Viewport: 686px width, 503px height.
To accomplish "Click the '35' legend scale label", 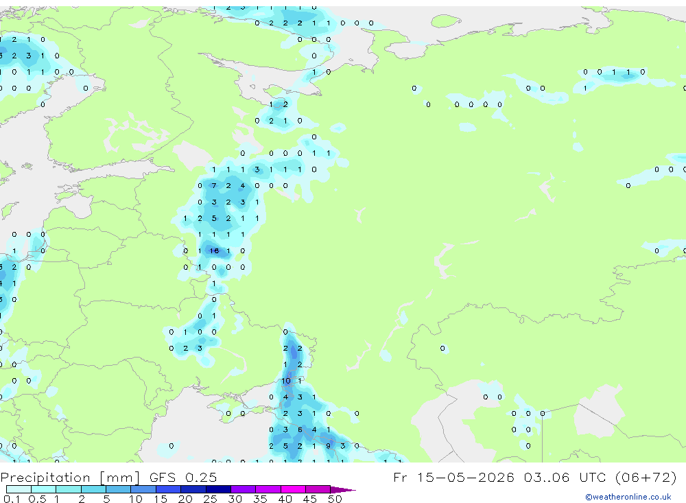I will coord(260,499).
